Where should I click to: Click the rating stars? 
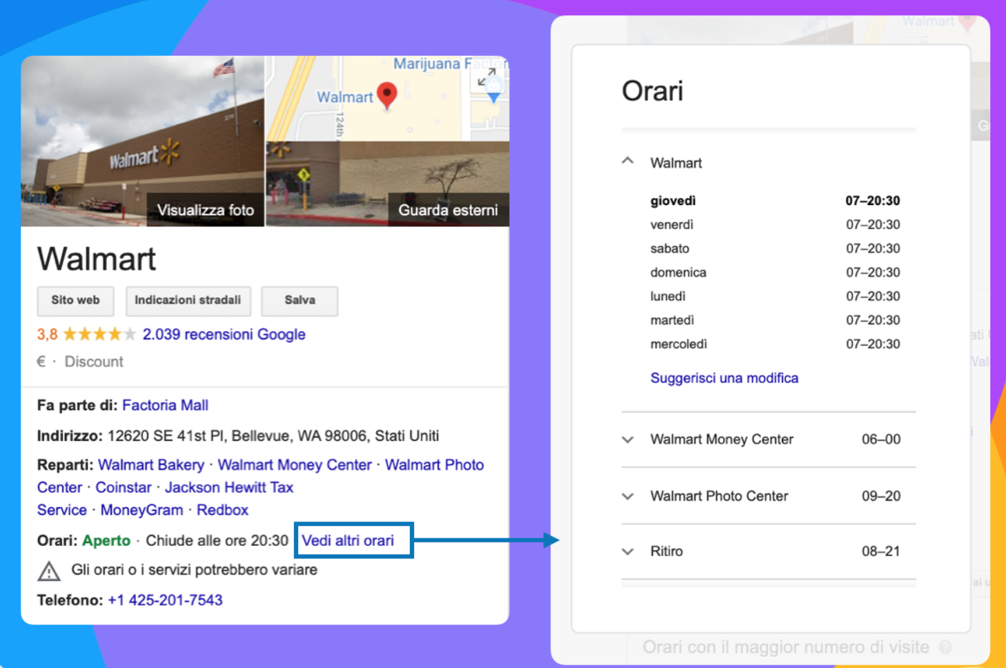pos(100,335)
